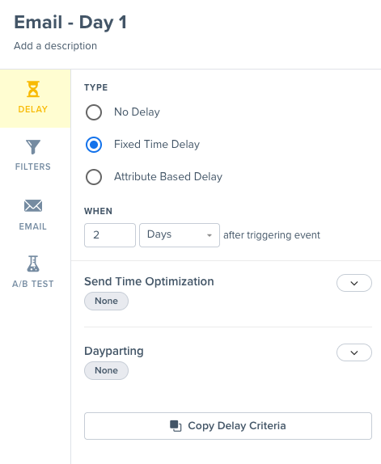The width and height of the screenshot is (381, 464).
Task: Click the flask A/B Test icon
Action: coord(33,264)
